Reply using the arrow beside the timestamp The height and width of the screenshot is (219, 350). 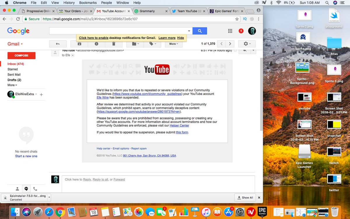[245, 51]
